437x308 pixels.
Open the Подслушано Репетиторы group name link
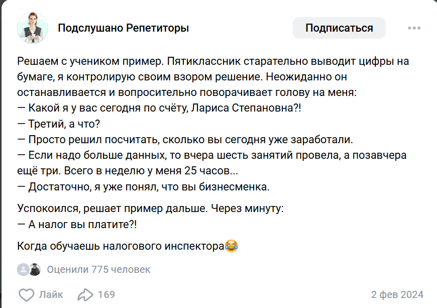point(124,28)
